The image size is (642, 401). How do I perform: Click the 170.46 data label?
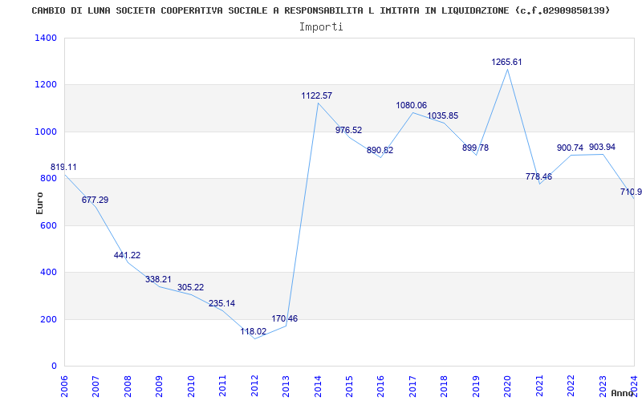tap(285, 318)
